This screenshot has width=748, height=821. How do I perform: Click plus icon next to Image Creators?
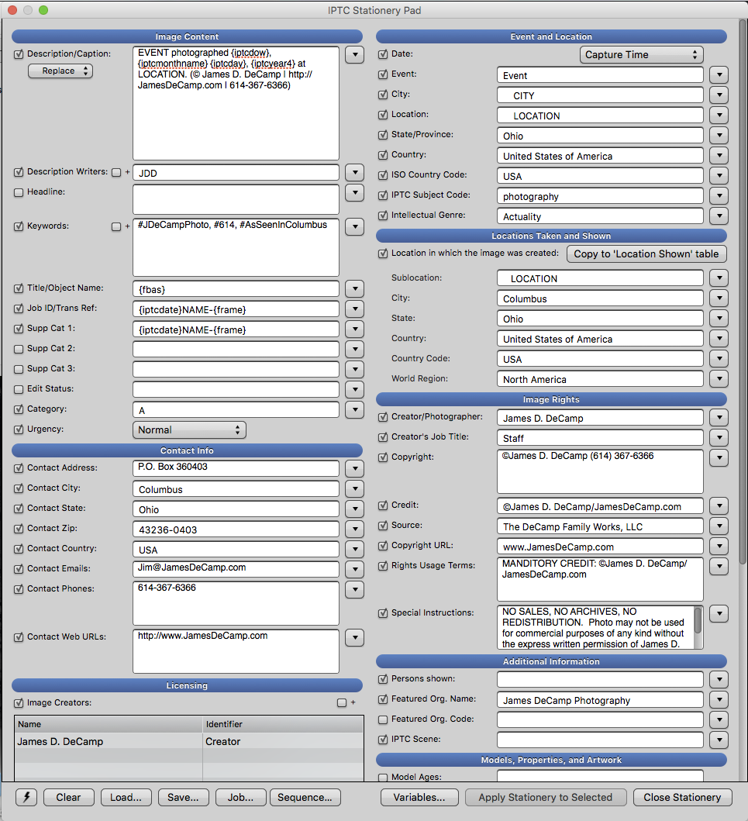(x=353, y=702)
